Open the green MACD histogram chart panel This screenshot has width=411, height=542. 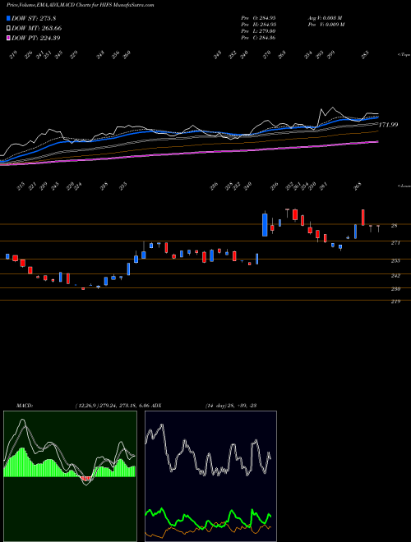point(70,476)
